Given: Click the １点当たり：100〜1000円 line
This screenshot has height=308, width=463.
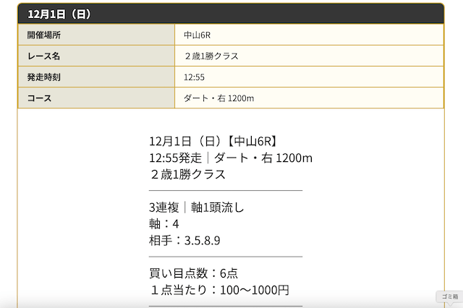Looking at the screenshot, I should [219, 290].
